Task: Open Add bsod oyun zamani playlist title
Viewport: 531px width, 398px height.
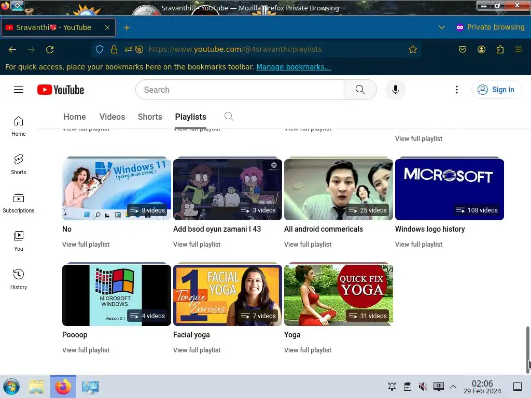Action: tap(217, 229)
